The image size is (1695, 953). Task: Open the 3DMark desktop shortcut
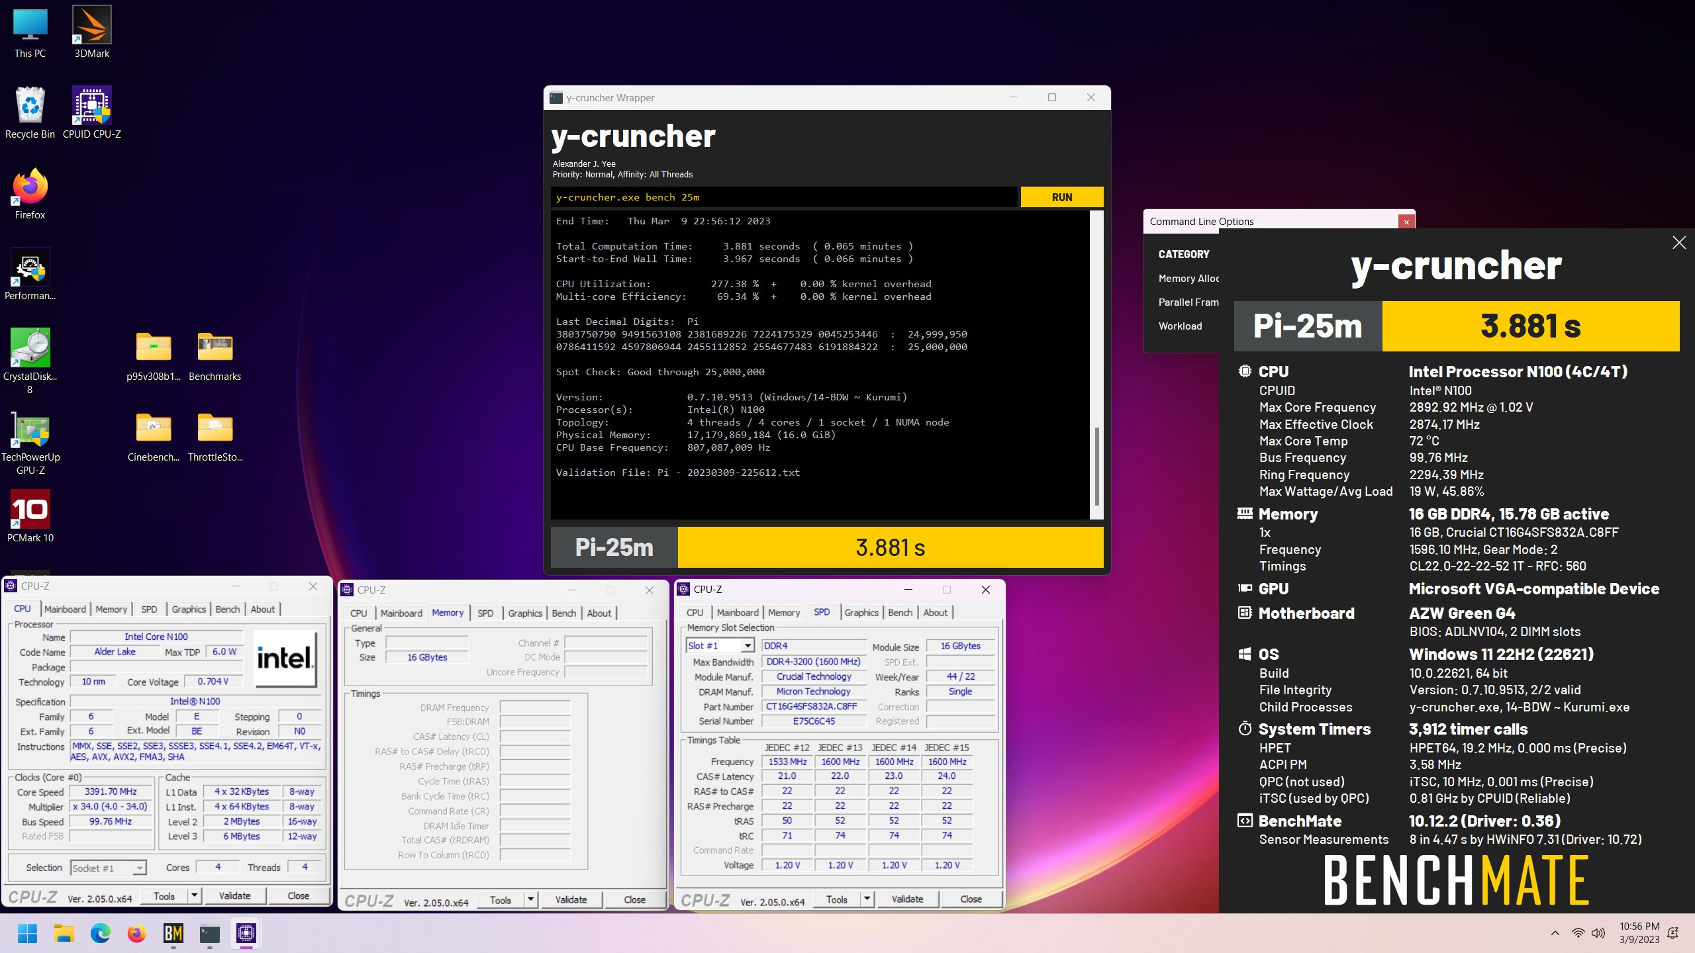(92, 33)
